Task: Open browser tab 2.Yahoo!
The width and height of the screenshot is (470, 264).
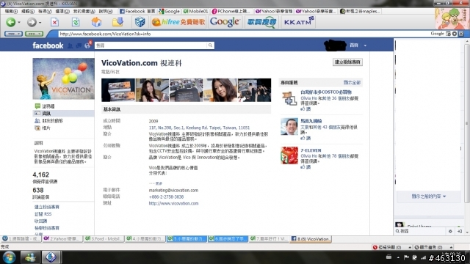Action: point(62,239)
